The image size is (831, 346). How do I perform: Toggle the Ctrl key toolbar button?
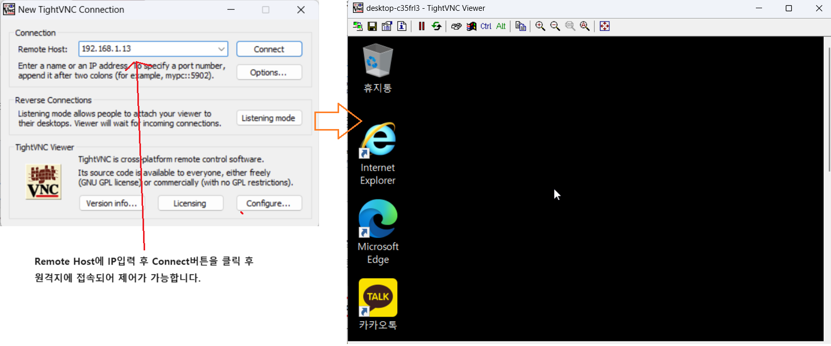(x=486, y=26)
